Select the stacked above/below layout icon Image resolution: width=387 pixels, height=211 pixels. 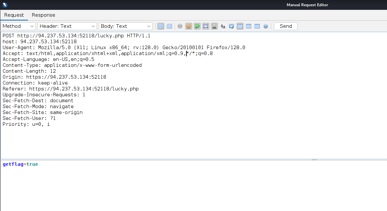tap(249, 26)
